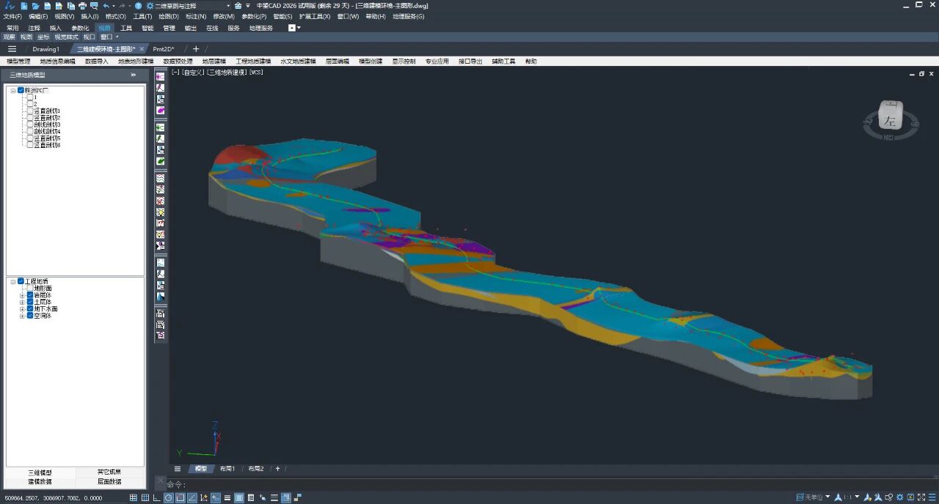The height and width of the screenshot is (504, 939).
Task: Enable the 地形面 checkbox
Action: pyautogui.click(x=30, y=289)
